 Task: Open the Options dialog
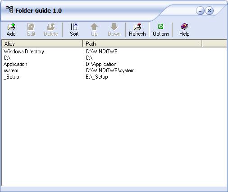point(161,30)
